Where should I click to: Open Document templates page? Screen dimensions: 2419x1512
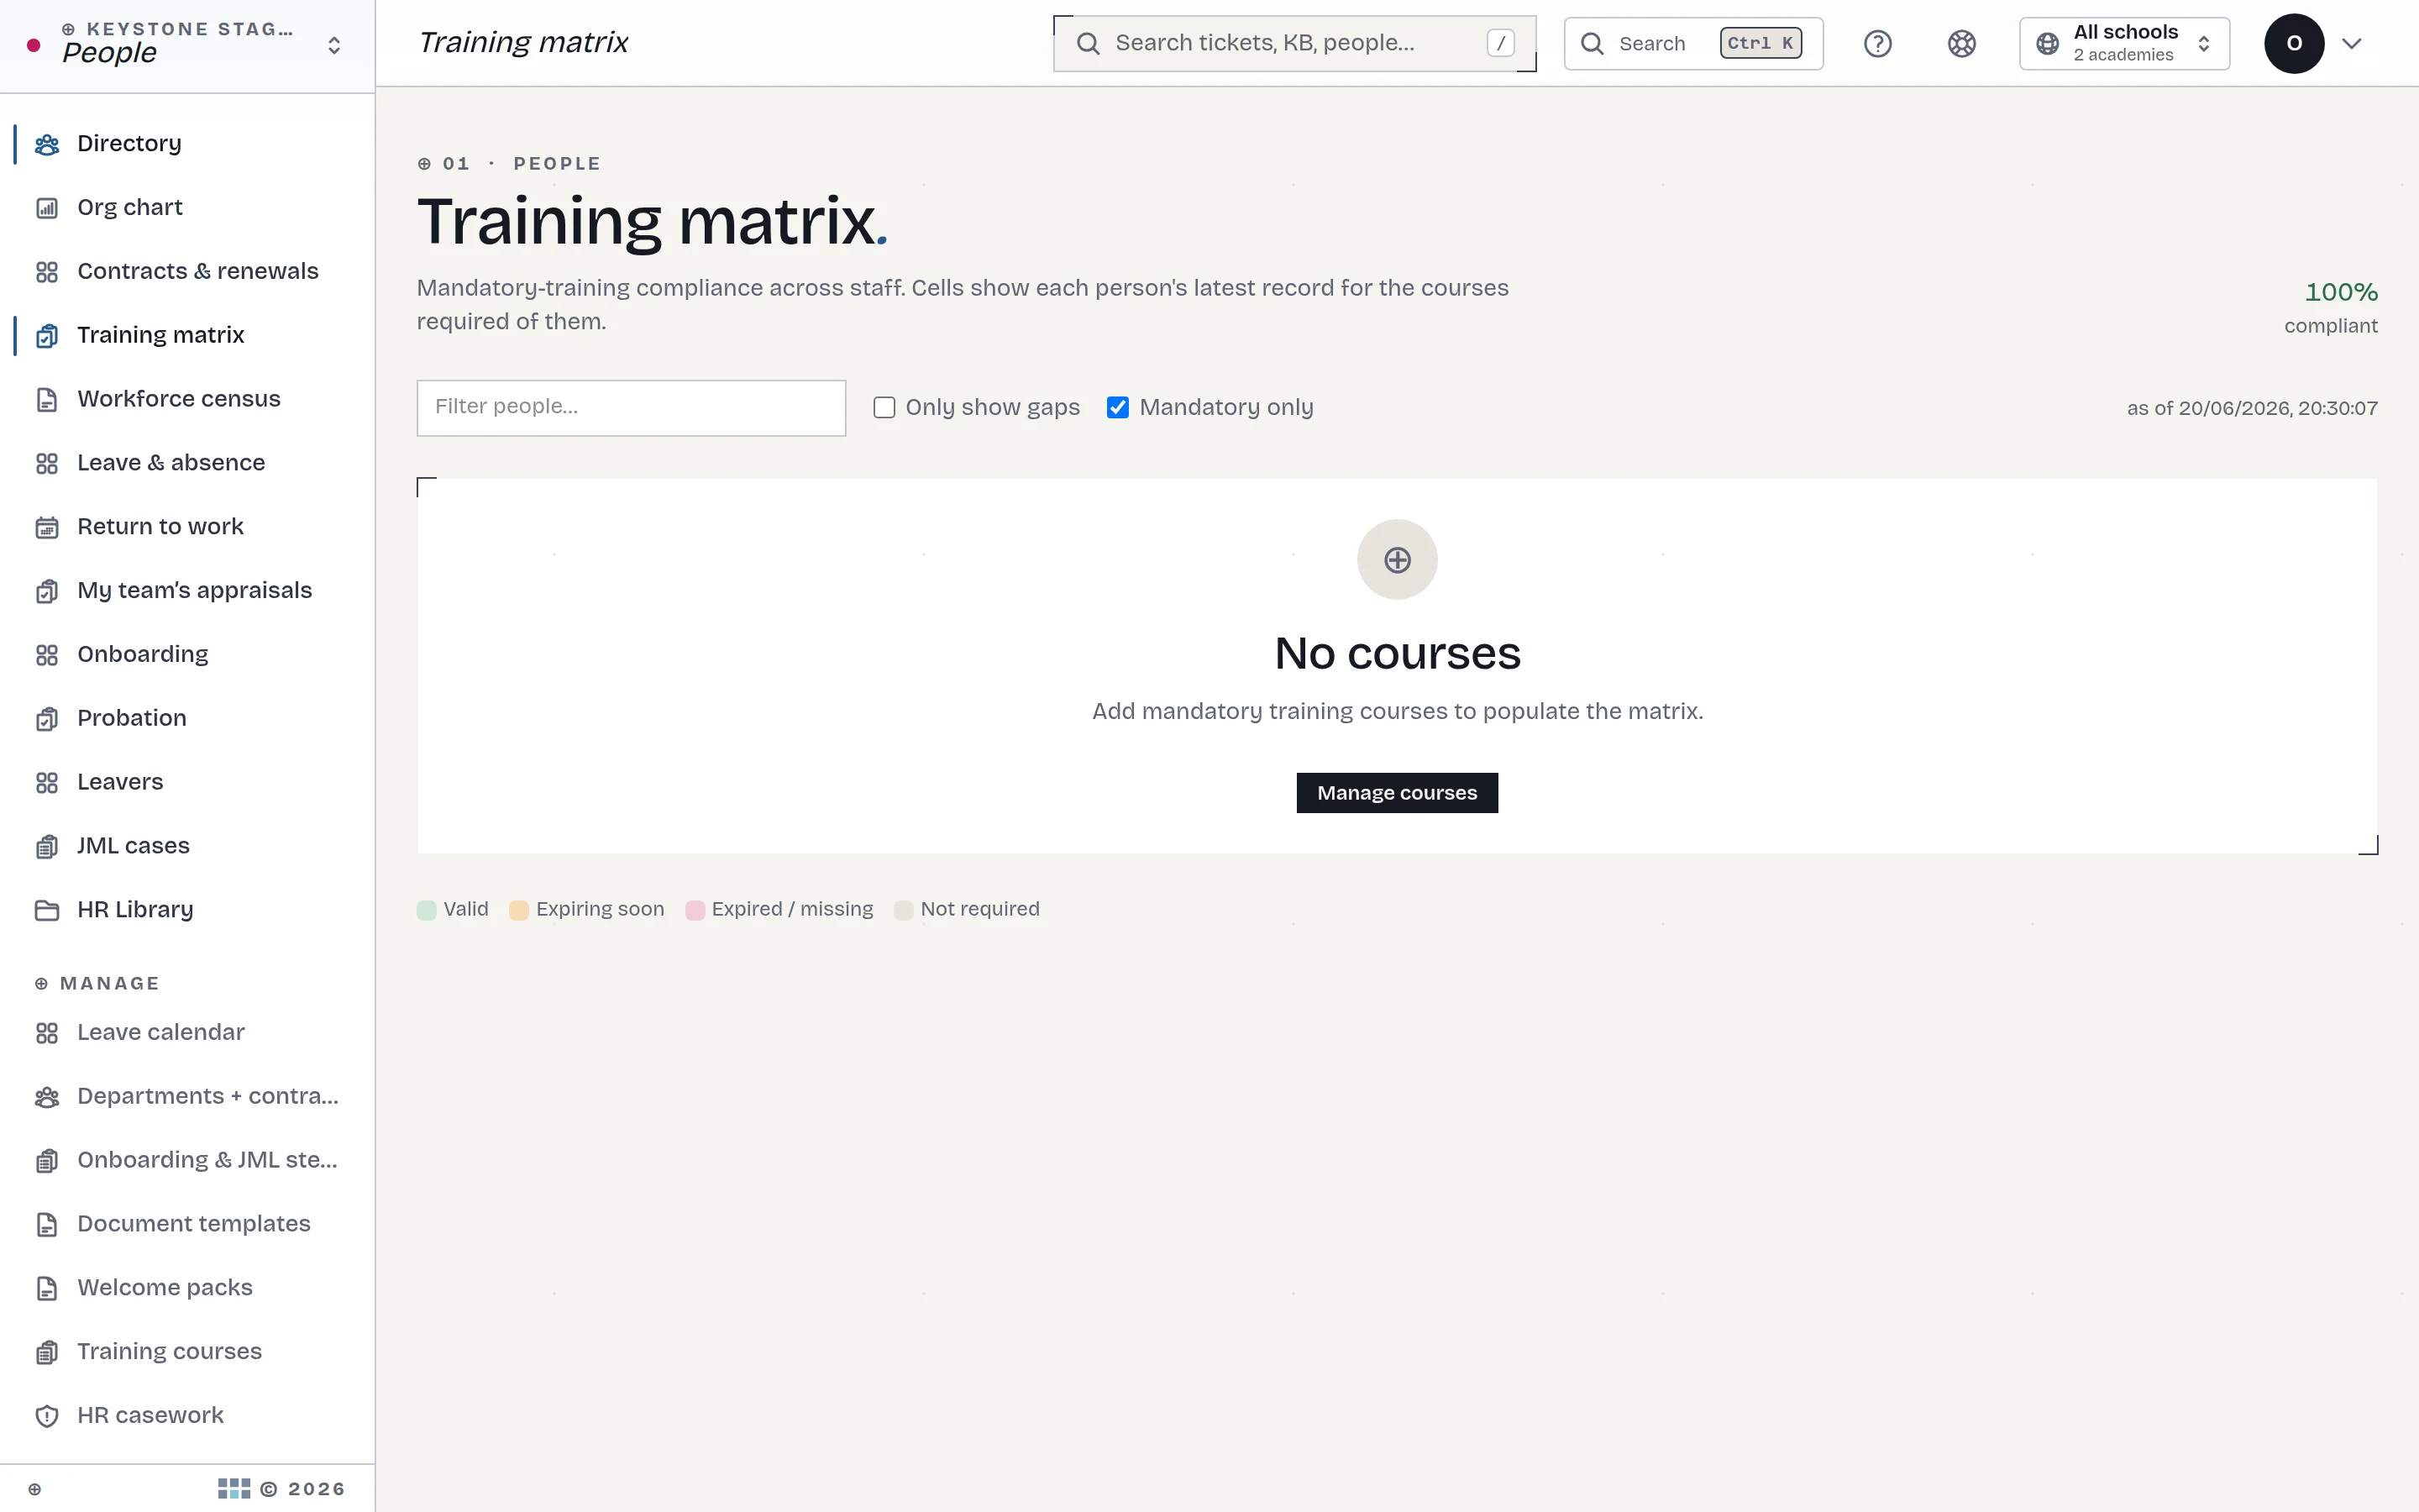tap(194, 1225)
